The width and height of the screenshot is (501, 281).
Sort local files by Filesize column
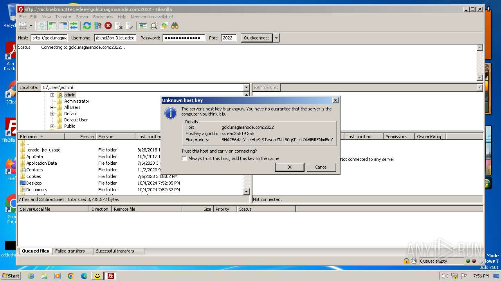(81, 137)
